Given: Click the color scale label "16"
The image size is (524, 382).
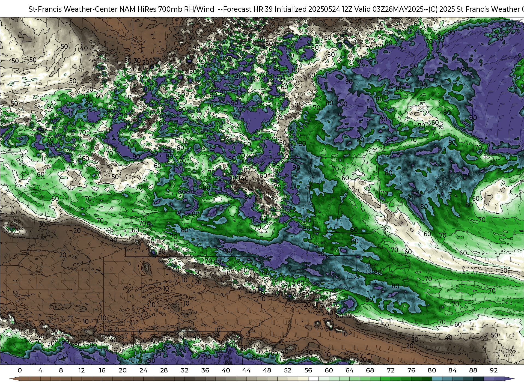Looking at the screenshot, I should pos(102,370).
